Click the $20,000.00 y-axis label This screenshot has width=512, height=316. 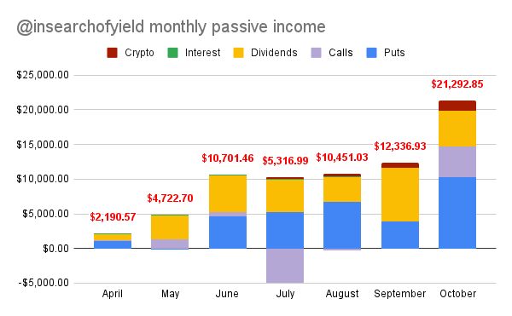point(43,110)
